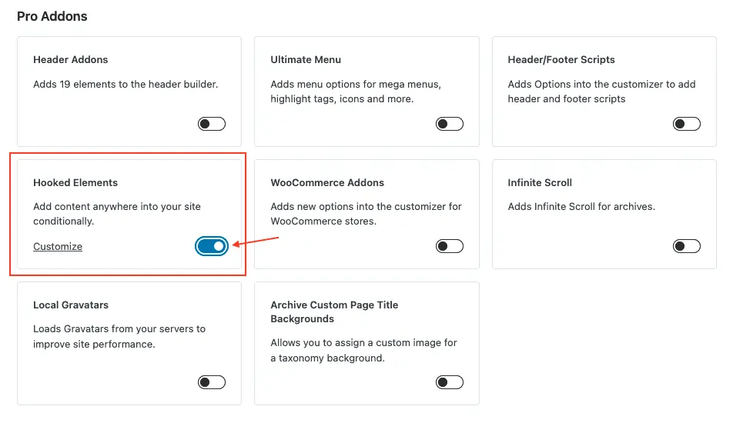
Task: Click 'Adds 19 elements to the header builder.' text
Action: [126, 85]
